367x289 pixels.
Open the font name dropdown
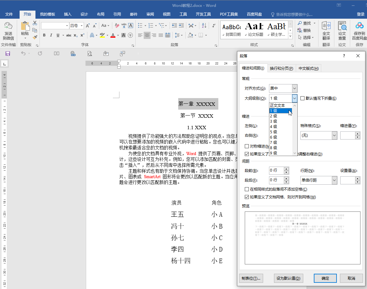click(x=67, y=26)
